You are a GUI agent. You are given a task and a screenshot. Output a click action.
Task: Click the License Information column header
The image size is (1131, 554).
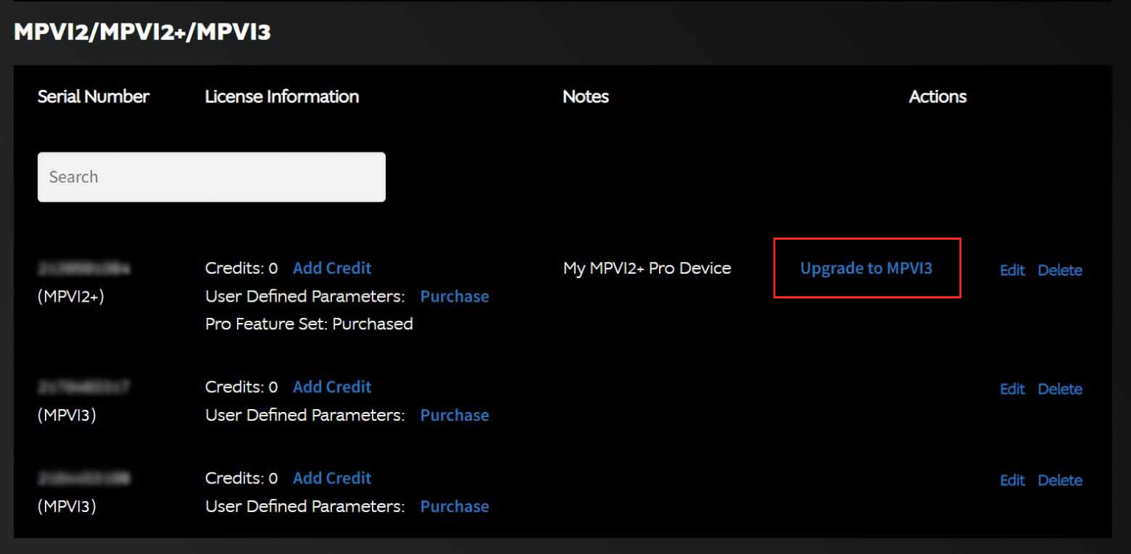[x=282, y=96]
